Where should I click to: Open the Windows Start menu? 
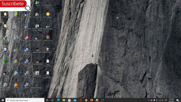[x=3, y=100]
